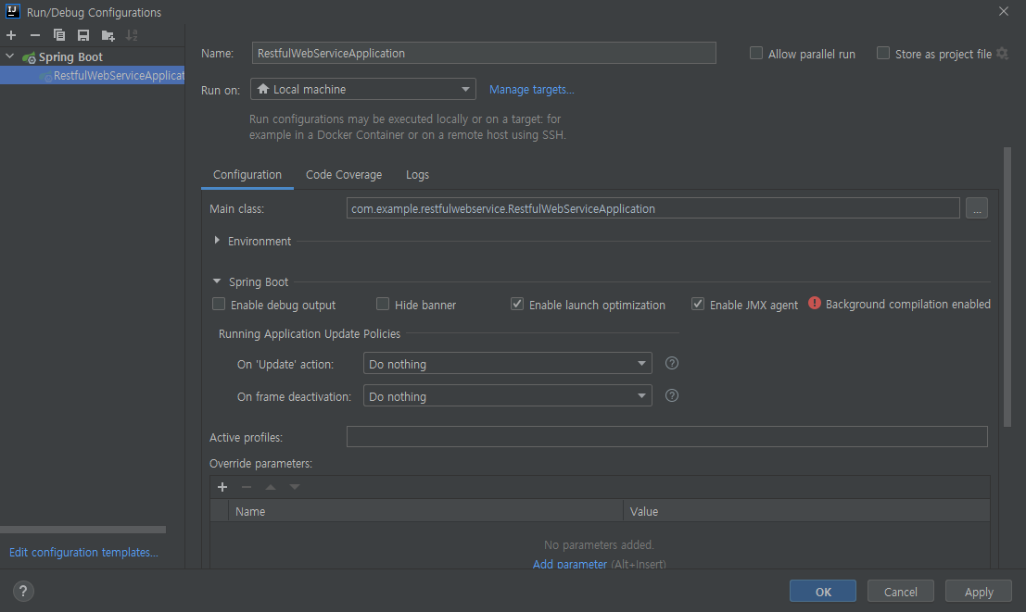Screen dimensions: 1026x612
Task: Copy the selected configuration
Action: click(x=59, y=35)
